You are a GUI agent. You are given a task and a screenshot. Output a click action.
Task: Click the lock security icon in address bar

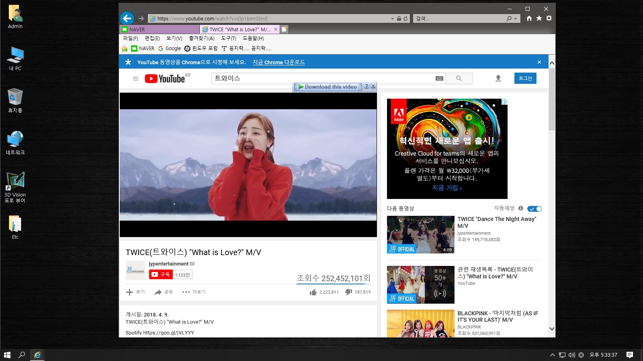point(399,18)
